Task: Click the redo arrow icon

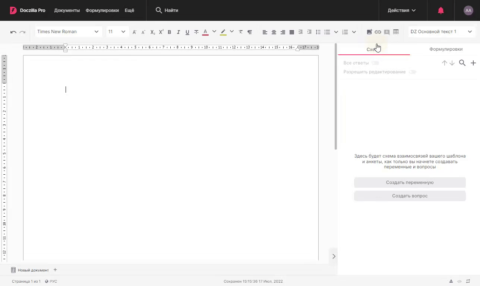Action: tap(22, 32)
